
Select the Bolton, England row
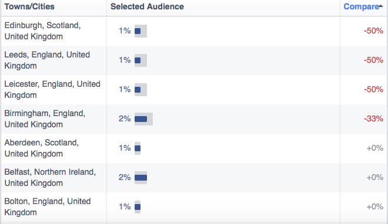point(194,207)
